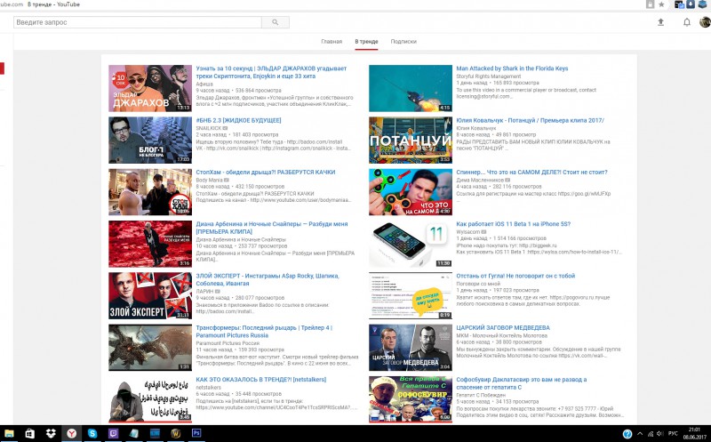Click the gray page icon in address bar
Viewport: 711px width, 442px height.
(x=651, y=4)
